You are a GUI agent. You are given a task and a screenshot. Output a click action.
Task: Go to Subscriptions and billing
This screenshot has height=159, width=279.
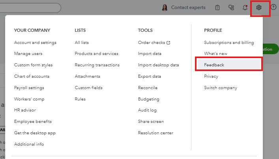pos(229,42)
